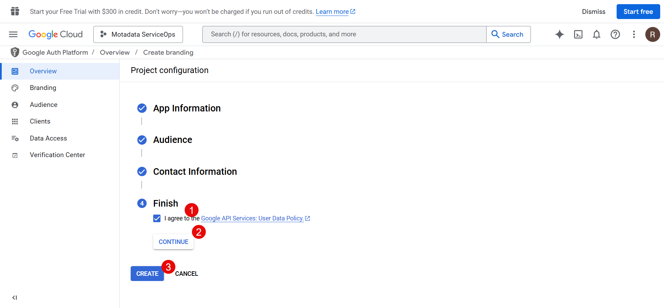Screen dimensions: 664x308
Task: Click the Overview breadcrumb link
Action: point(115,53)
